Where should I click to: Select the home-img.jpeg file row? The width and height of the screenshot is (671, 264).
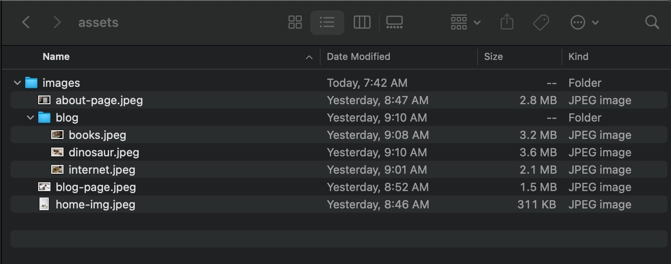(95, 205)
